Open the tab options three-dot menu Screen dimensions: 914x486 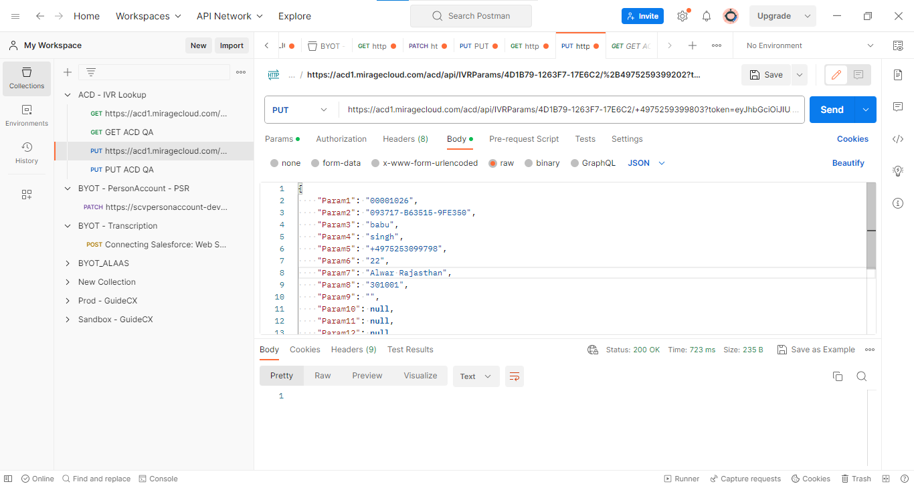pos(717,45)
